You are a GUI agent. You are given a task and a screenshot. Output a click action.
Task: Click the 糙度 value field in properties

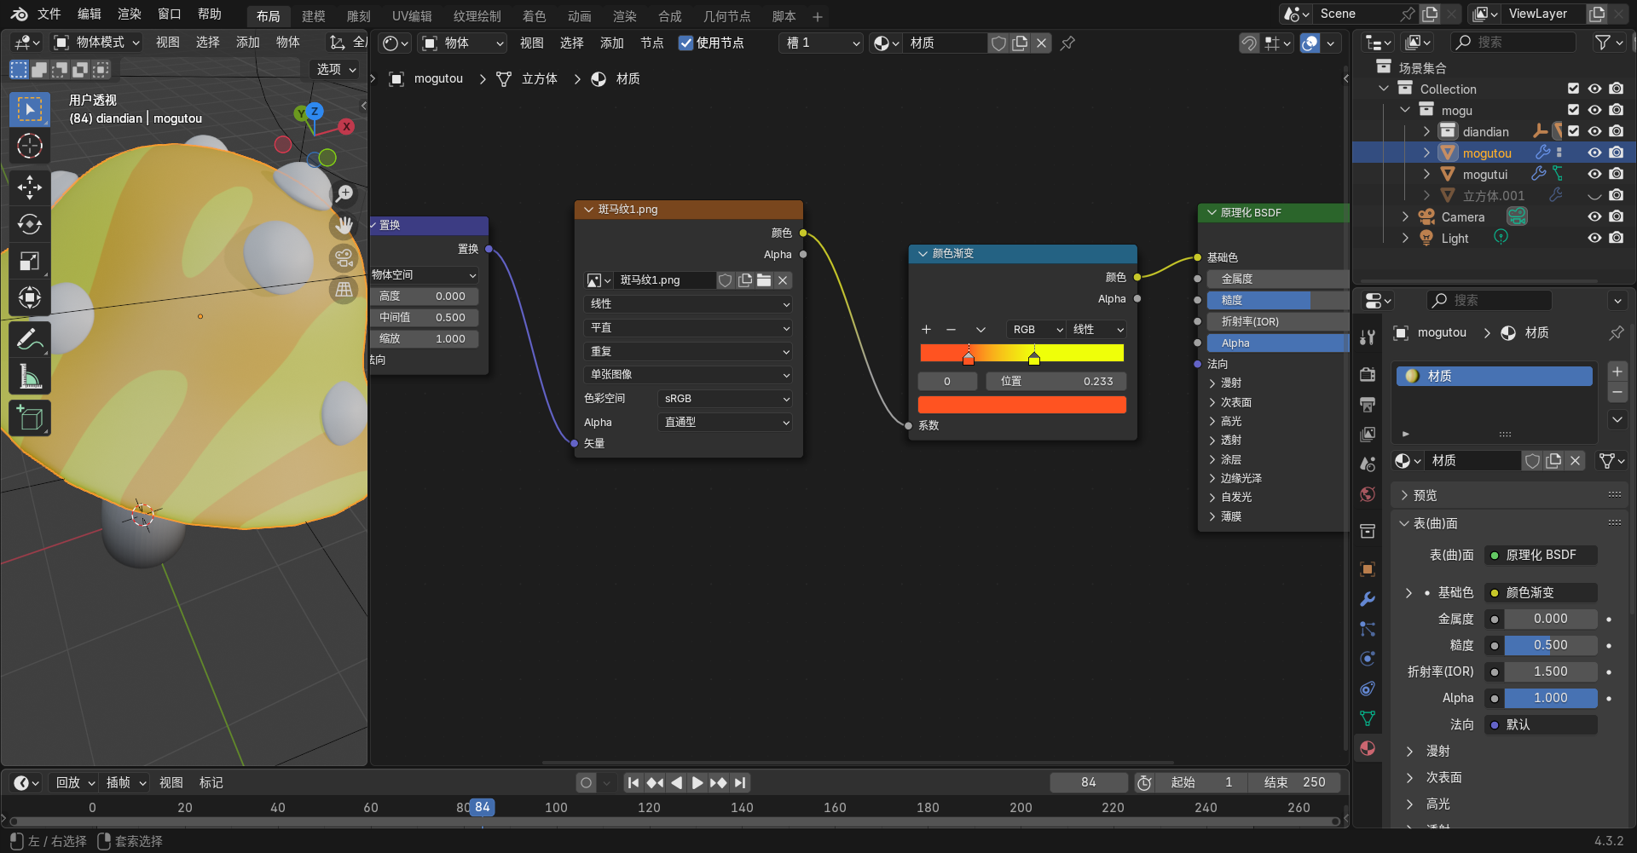coord(1549,645)
